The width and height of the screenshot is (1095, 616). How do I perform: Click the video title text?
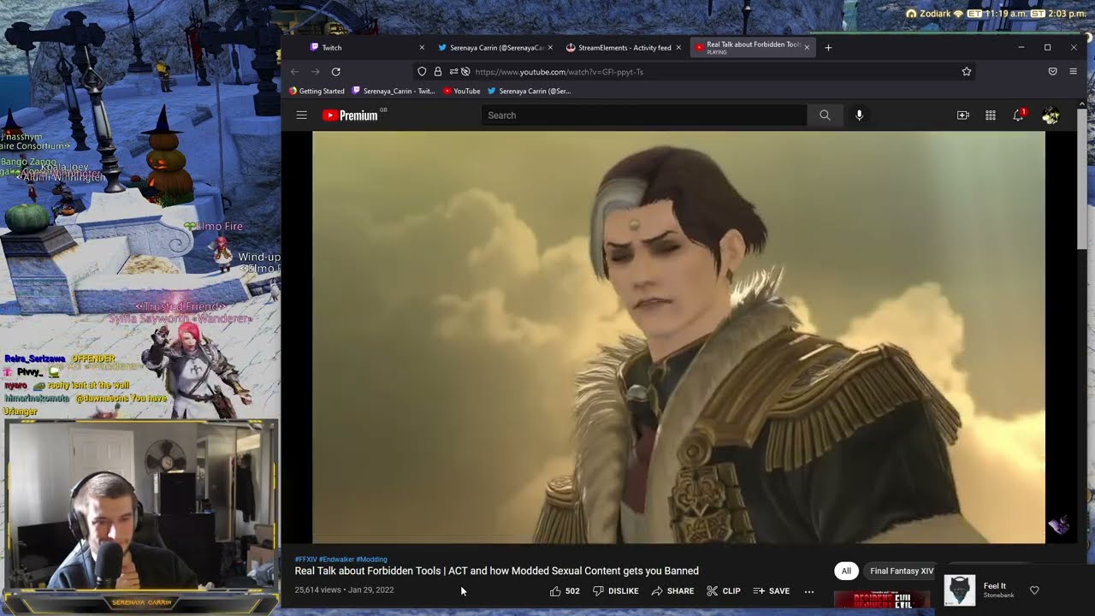496,571
